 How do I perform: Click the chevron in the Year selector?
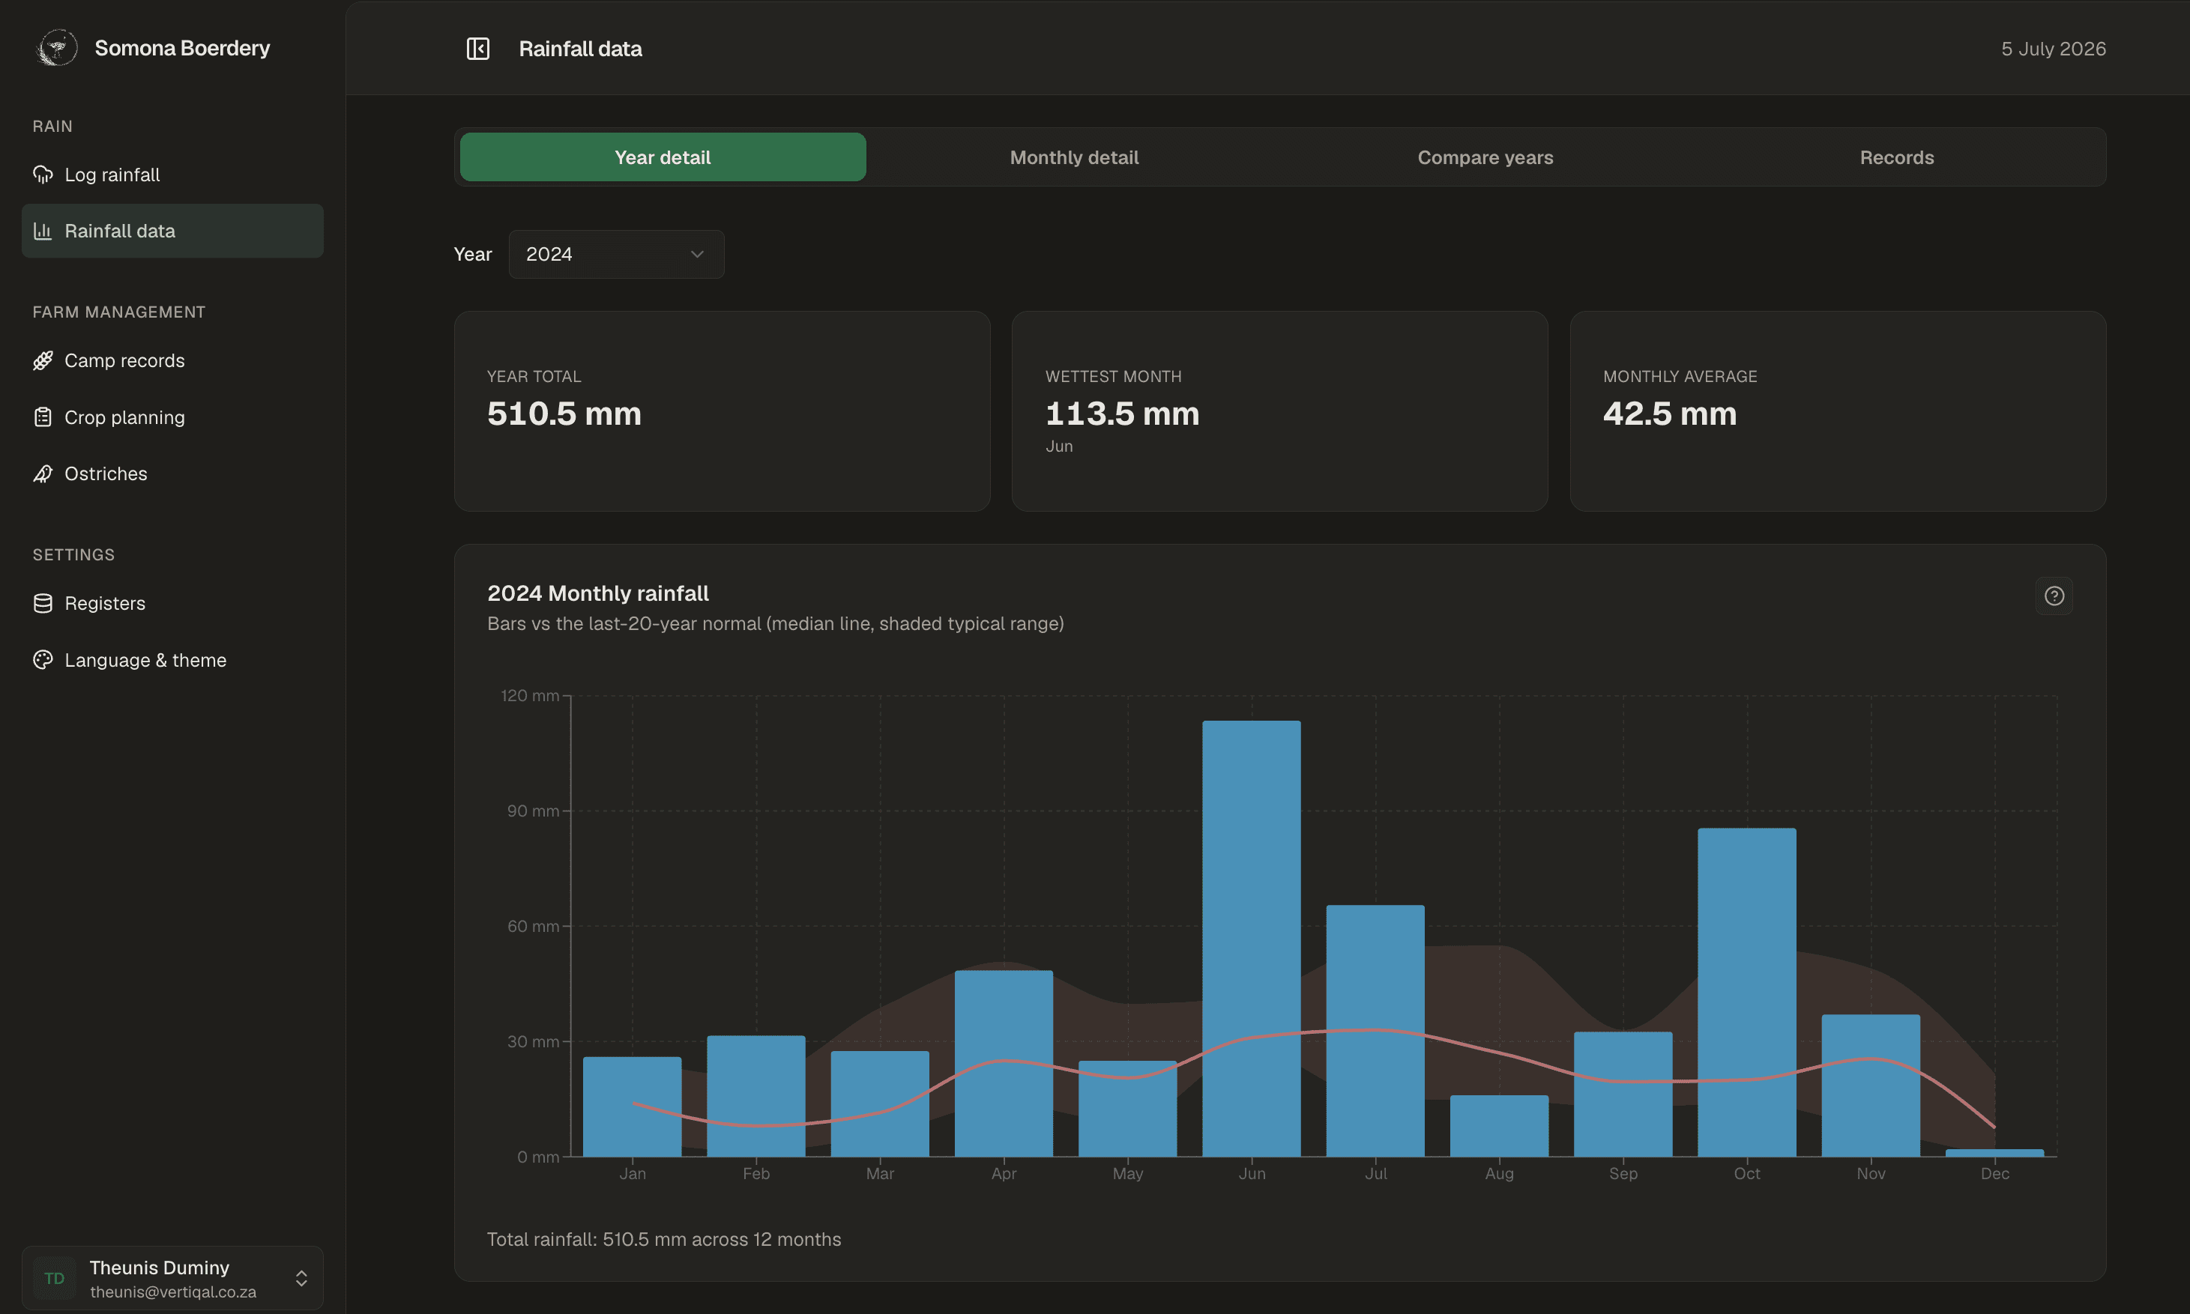point(697,254)
